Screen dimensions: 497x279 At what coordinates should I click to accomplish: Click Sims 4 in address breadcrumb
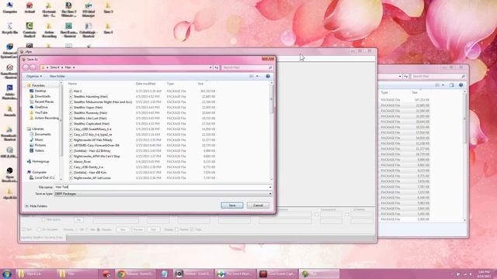click(x=54, y=67)
